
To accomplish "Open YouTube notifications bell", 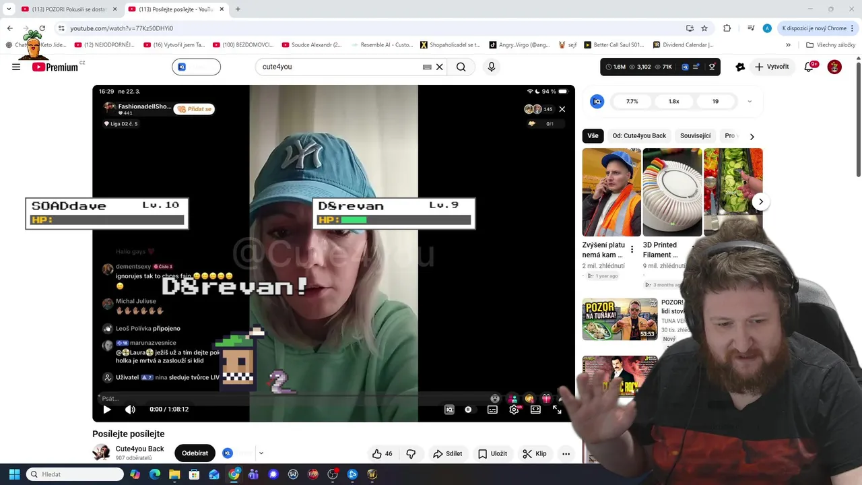I will tap(810, 67).
